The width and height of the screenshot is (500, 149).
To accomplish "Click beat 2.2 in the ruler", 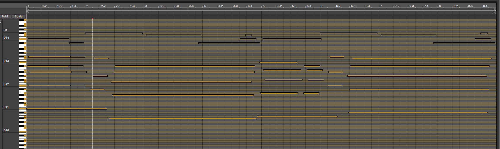I will pos(103,6).
